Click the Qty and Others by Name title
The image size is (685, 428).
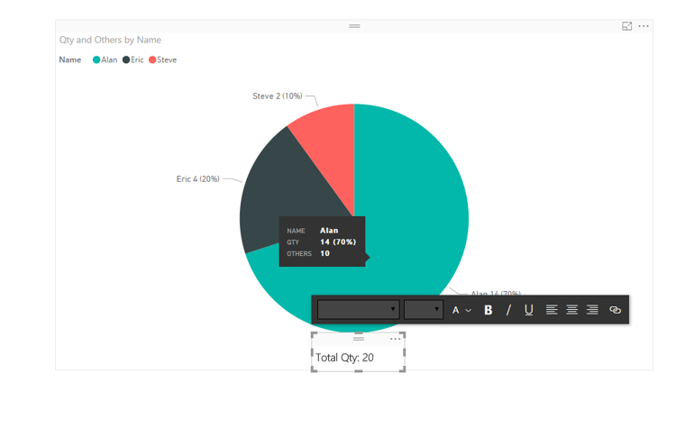tap(110, 40)
